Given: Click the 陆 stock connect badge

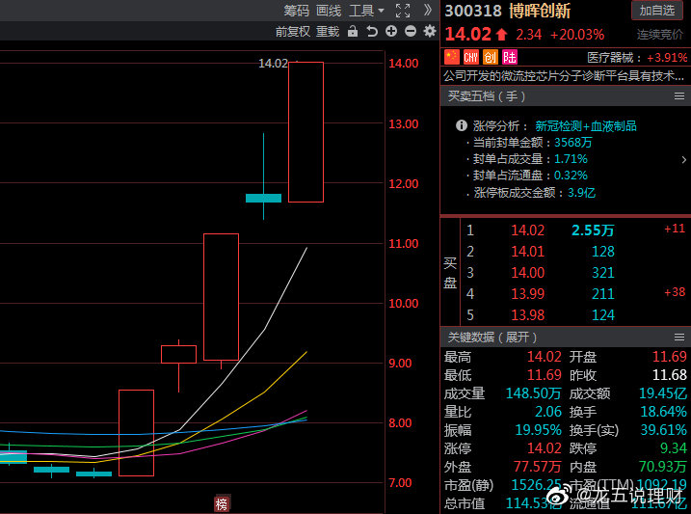Looking at the screenshot, I should [x=510, y=57].
